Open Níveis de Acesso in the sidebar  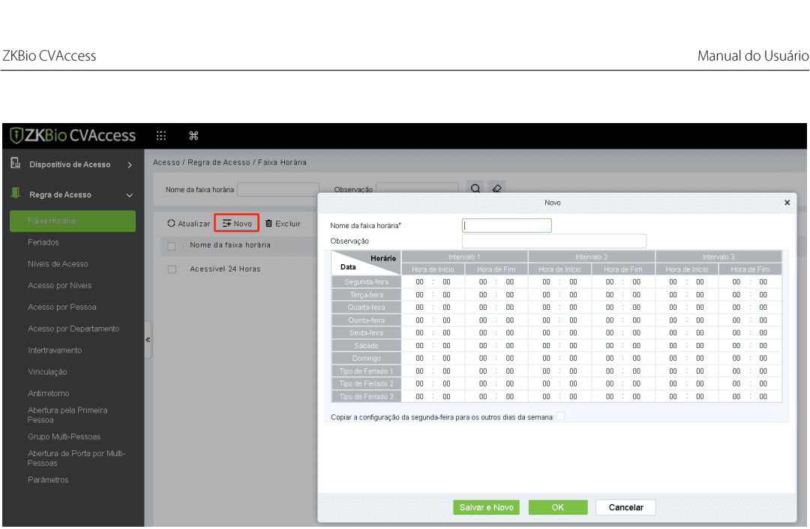(x=58, y=264)
